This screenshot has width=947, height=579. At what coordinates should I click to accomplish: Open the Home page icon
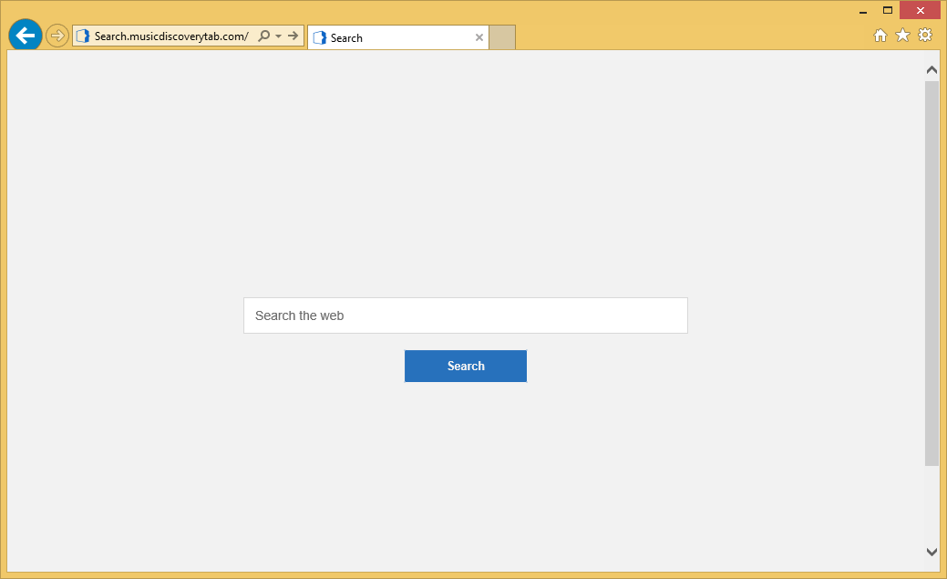pyautogui.click(x=880, y=36)
